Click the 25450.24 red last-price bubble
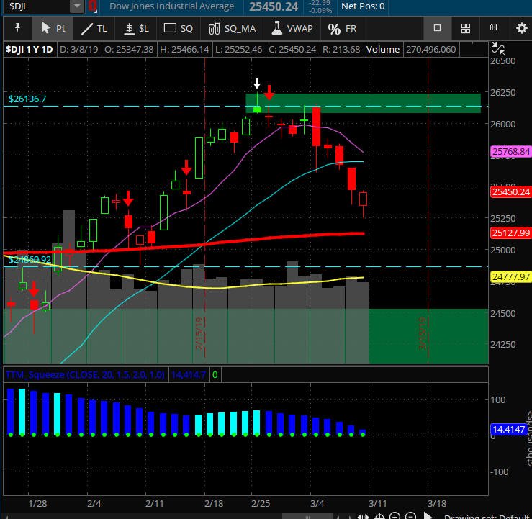Viewport: 532px width, 519px height. click(510, 192)
